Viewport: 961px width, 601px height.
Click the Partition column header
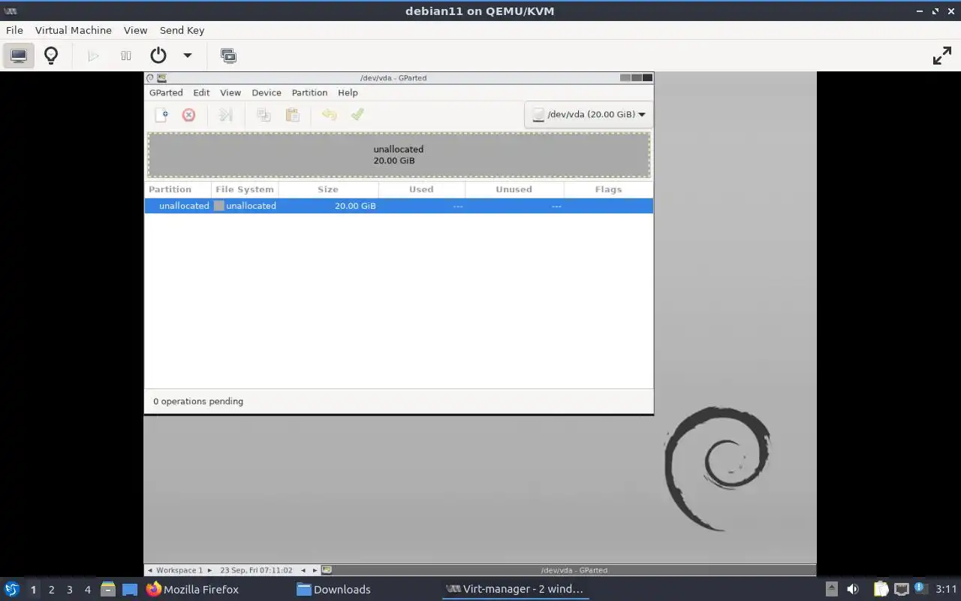click(178, 189)
